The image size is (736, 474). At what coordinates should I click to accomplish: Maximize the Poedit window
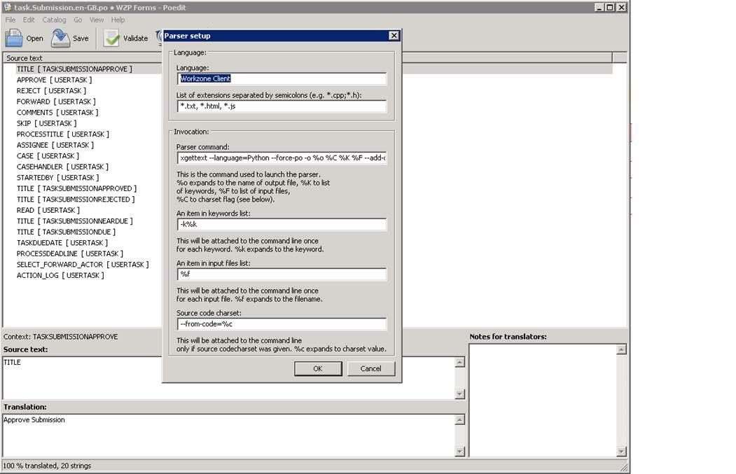pos(610,7)
